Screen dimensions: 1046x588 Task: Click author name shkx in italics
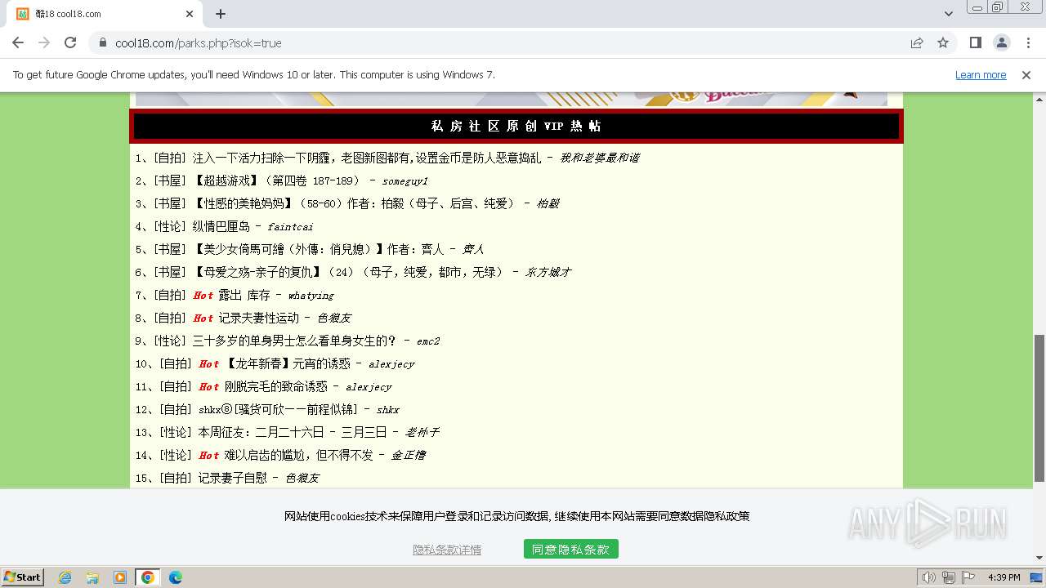click(x=387, y=410)
